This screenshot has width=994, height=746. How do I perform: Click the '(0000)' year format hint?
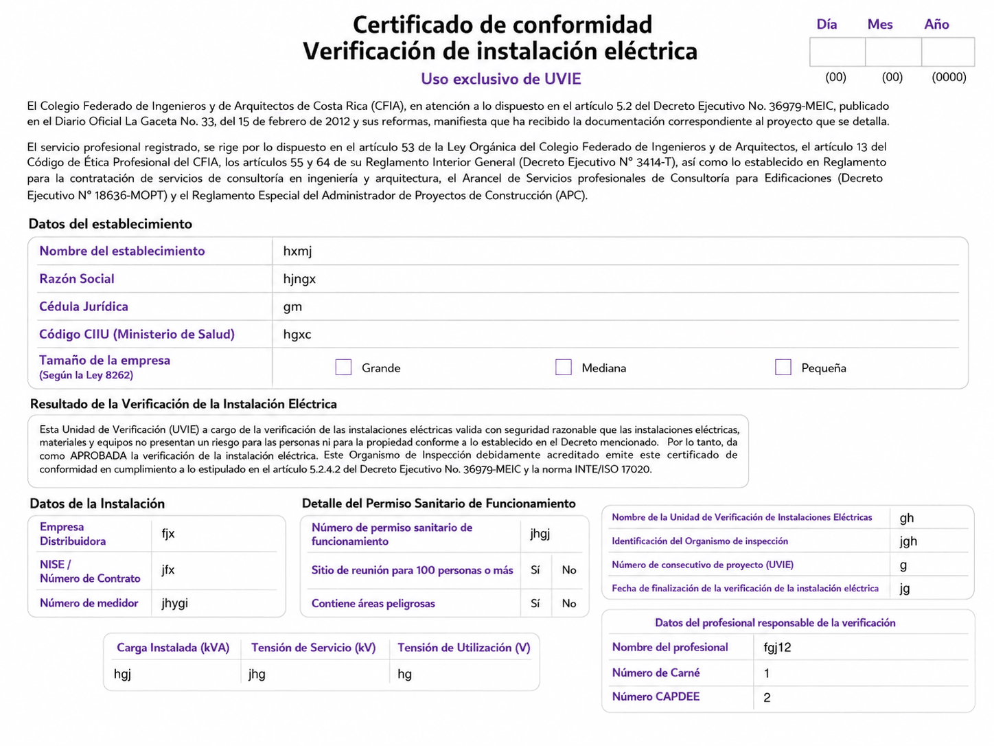949,77
